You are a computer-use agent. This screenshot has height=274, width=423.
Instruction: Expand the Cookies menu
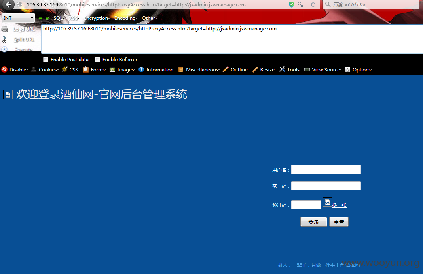tap(49, 70)
